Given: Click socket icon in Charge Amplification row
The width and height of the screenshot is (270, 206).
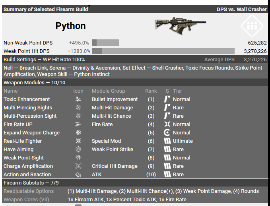Looking at the screenshot, I should tap(167, 166).
